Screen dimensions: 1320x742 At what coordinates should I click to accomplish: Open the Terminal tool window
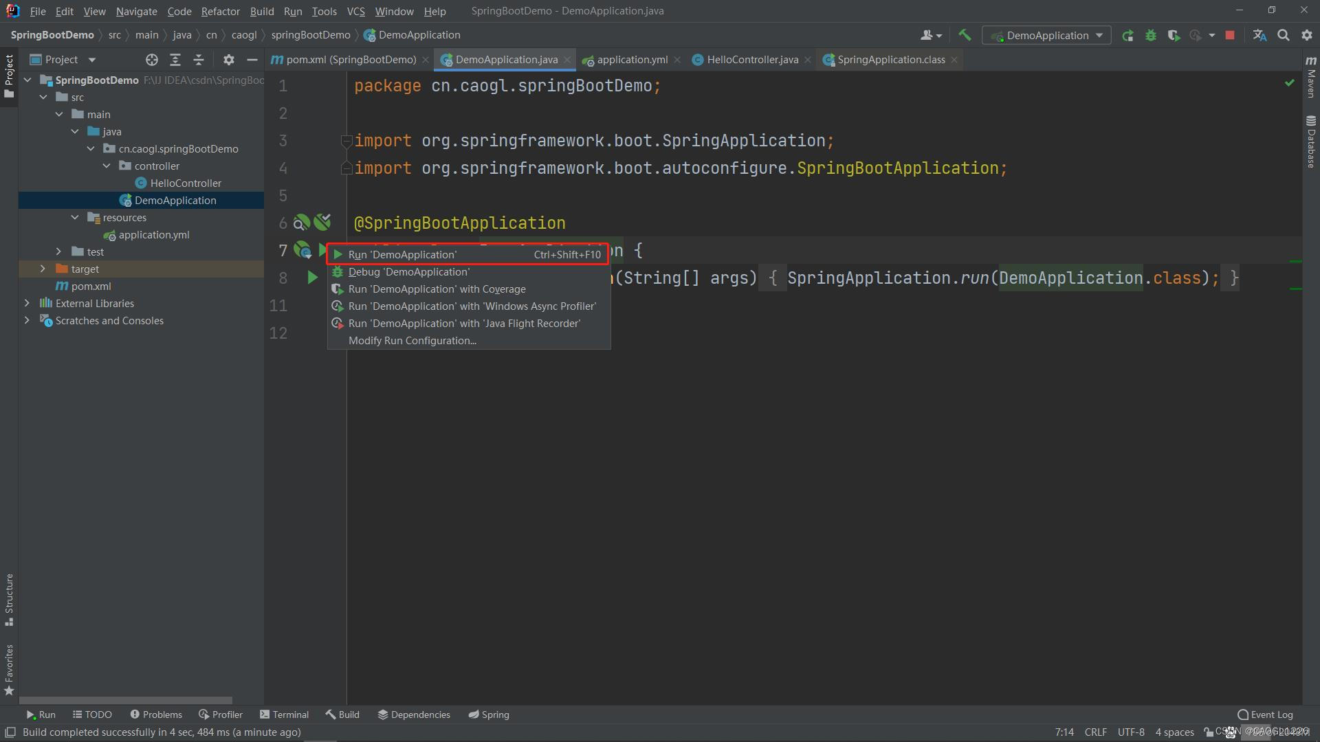[285, 715]
